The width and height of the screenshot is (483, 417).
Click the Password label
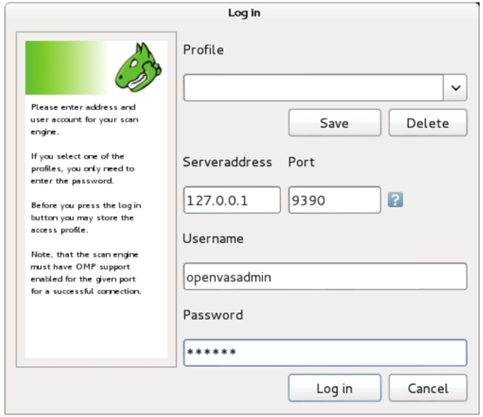click(x=212, y=315)
